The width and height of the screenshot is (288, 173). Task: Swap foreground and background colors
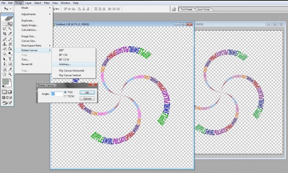(10, 80)
